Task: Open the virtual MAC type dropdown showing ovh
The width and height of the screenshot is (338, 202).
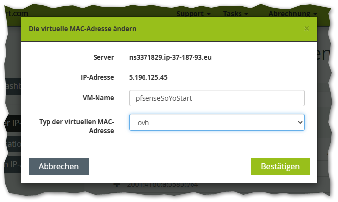Action: 217,122
